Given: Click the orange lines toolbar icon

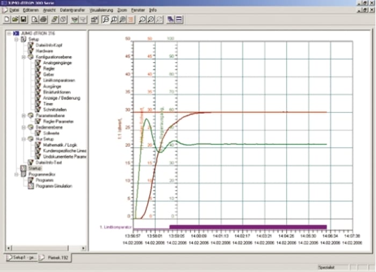Looking at the screenshot, I should pos(131,19).
